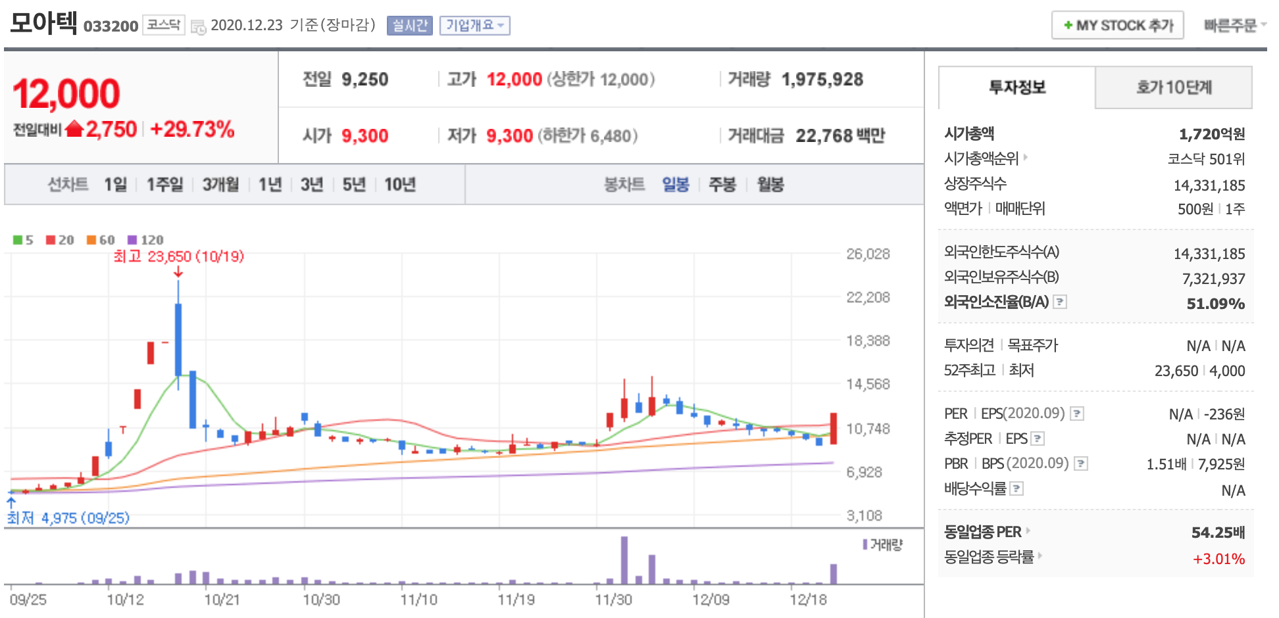Select the 5년 line chart period
The width and height of the screenshot is (1279, 618).
pos(354,185)
